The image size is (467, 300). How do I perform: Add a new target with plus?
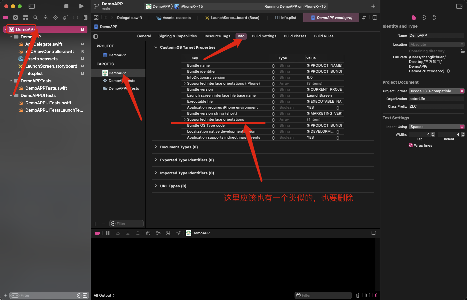tap(95, 224)
